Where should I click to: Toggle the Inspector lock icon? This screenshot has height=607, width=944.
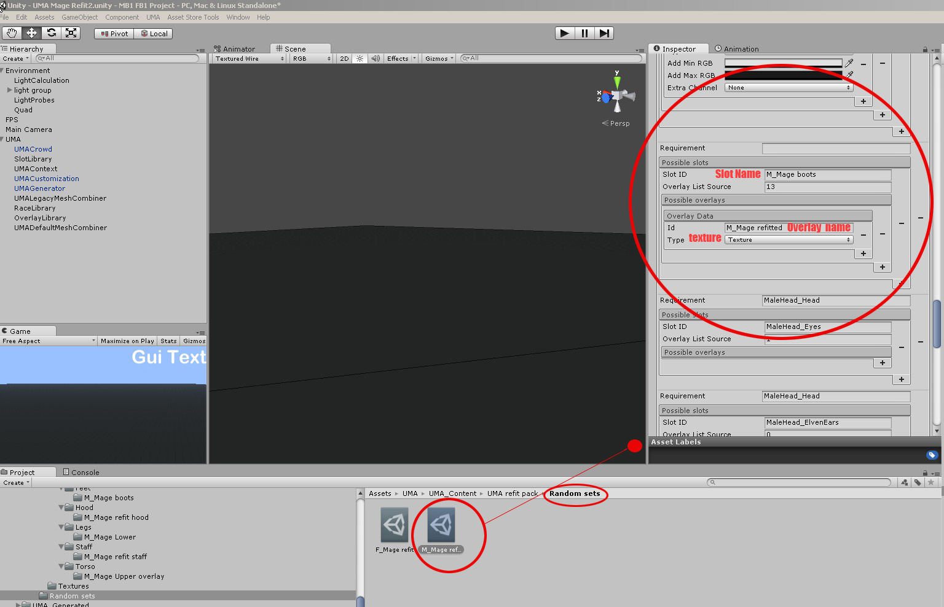point(925,50)
